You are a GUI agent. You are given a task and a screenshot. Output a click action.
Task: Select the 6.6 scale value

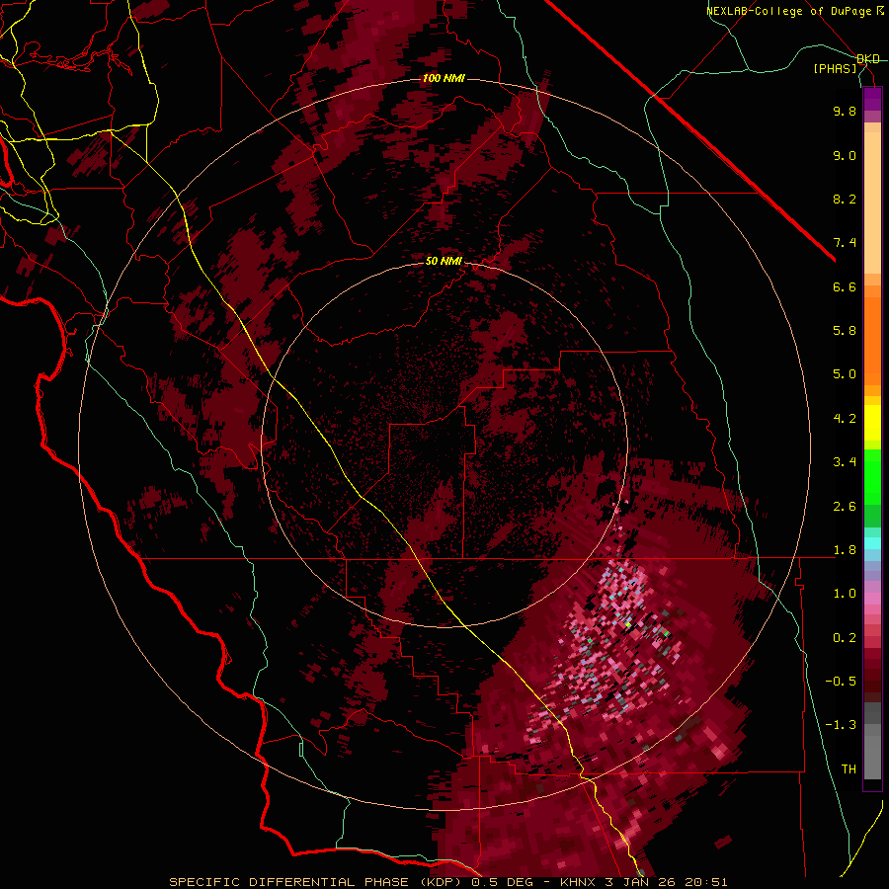coord(845,286)
